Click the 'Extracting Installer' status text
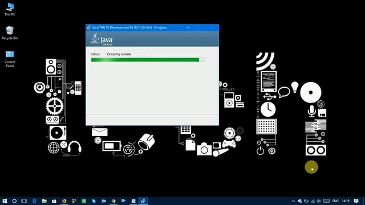Viewport: 365px width, 205px height. coord(119,54)
